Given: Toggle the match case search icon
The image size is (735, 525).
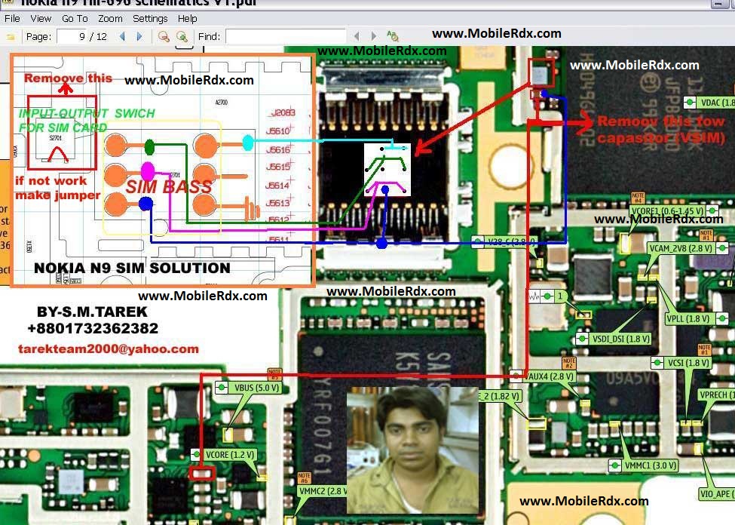Looking at the screenshot, I should 392,36.
